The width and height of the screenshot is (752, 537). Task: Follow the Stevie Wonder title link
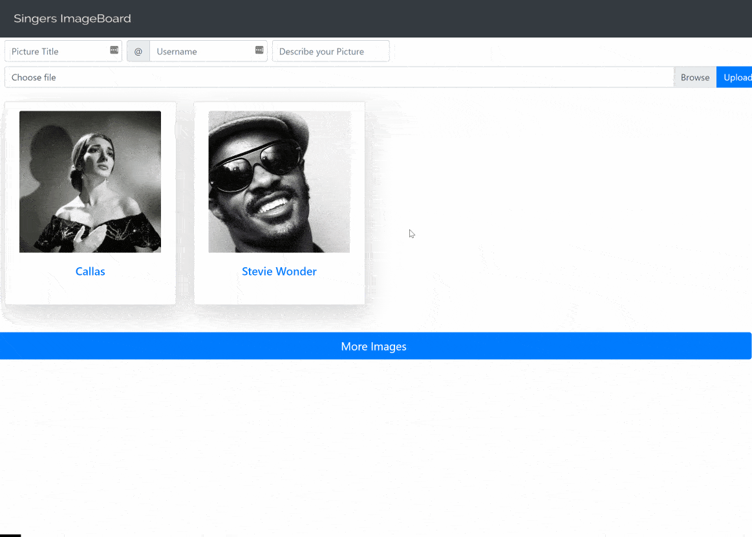[x=279, y=272]
